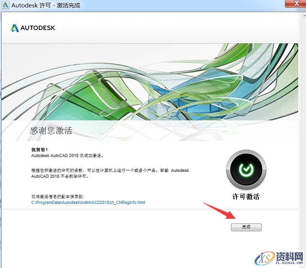Select the 祝贺您！ congratulation text
The image size is (306, 268).
point(39,150)
